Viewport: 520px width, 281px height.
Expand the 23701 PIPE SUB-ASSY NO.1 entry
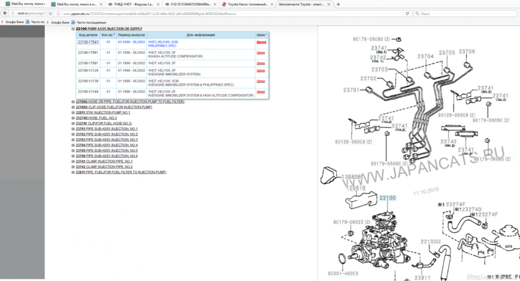[72, 129]
